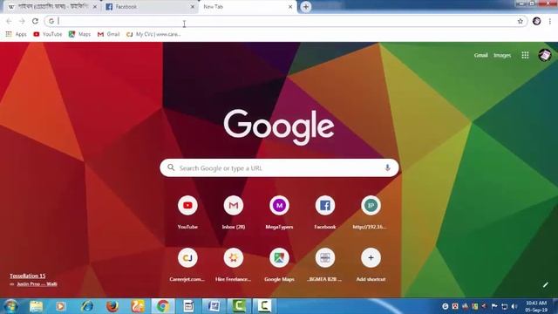This screenshot has width=558, height=314.
Task: Open the Justin Prno Walli attribution link
Action: [x=37, y=284]
